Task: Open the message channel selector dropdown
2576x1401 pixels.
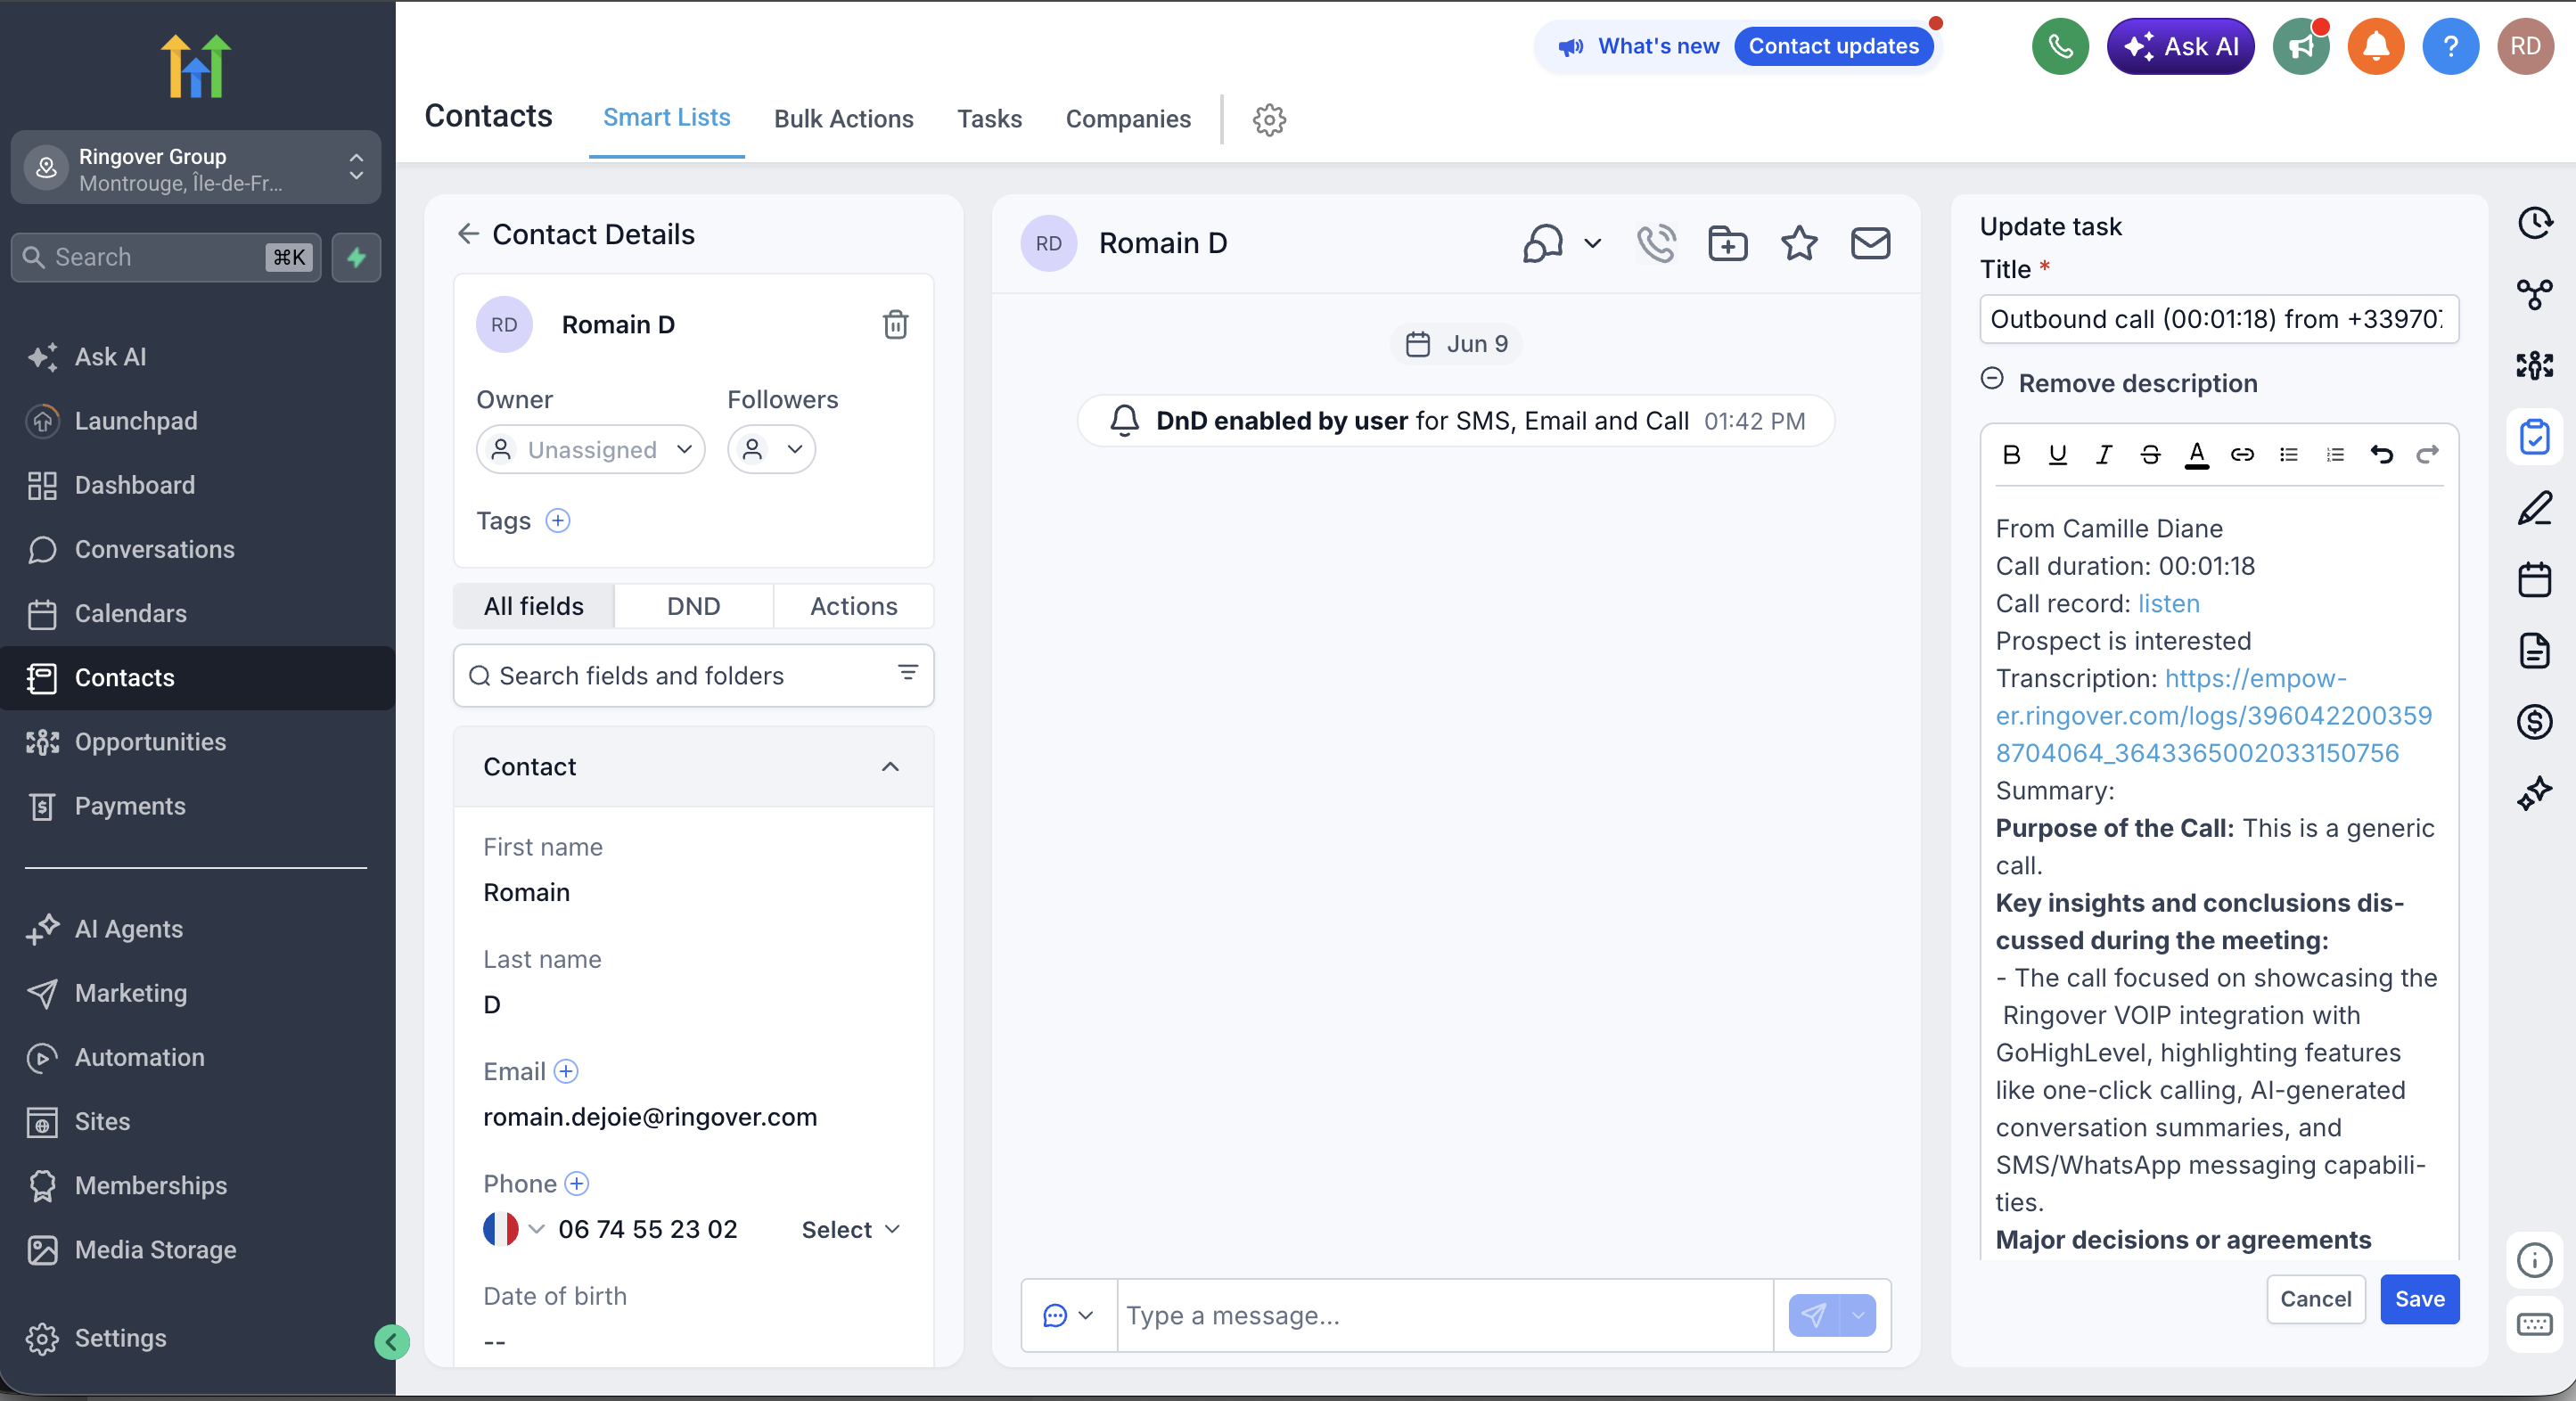Action: pyautogui.click(x=1068, y=1316)
